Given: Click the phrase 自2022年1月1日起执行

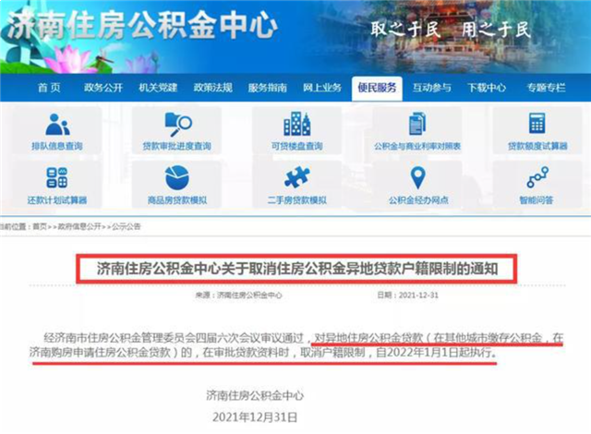Looking at the screenshot, I should tap(436, 352).
